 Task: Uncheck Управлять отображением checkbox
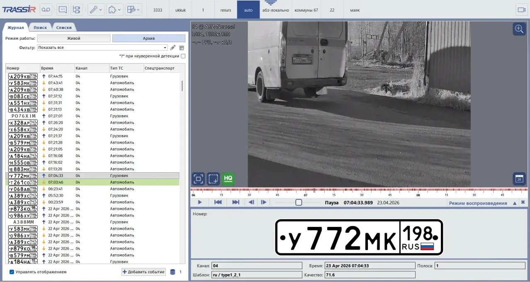(x=12, y=272)
